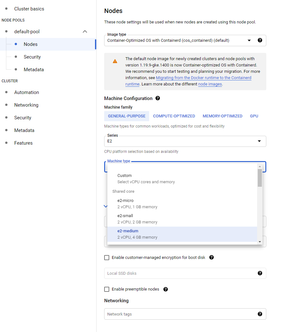
Task: Switch to the COMPUTE-OPTIMIZED tab
Action: point(174,116)
